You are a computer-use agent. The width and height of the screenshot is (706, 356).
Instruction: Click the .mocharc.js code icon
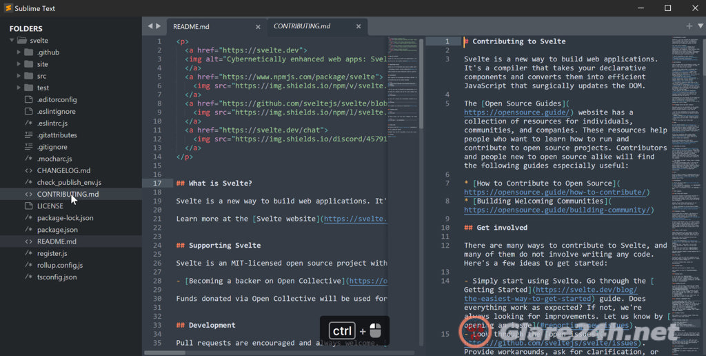(x=29, y=159)
